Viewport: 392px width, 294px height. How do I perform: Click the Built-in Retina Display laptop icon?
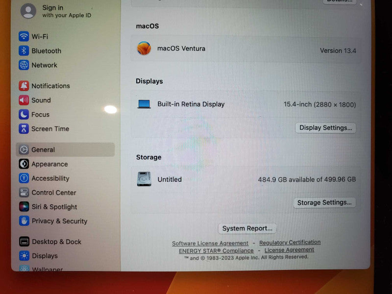144,104
